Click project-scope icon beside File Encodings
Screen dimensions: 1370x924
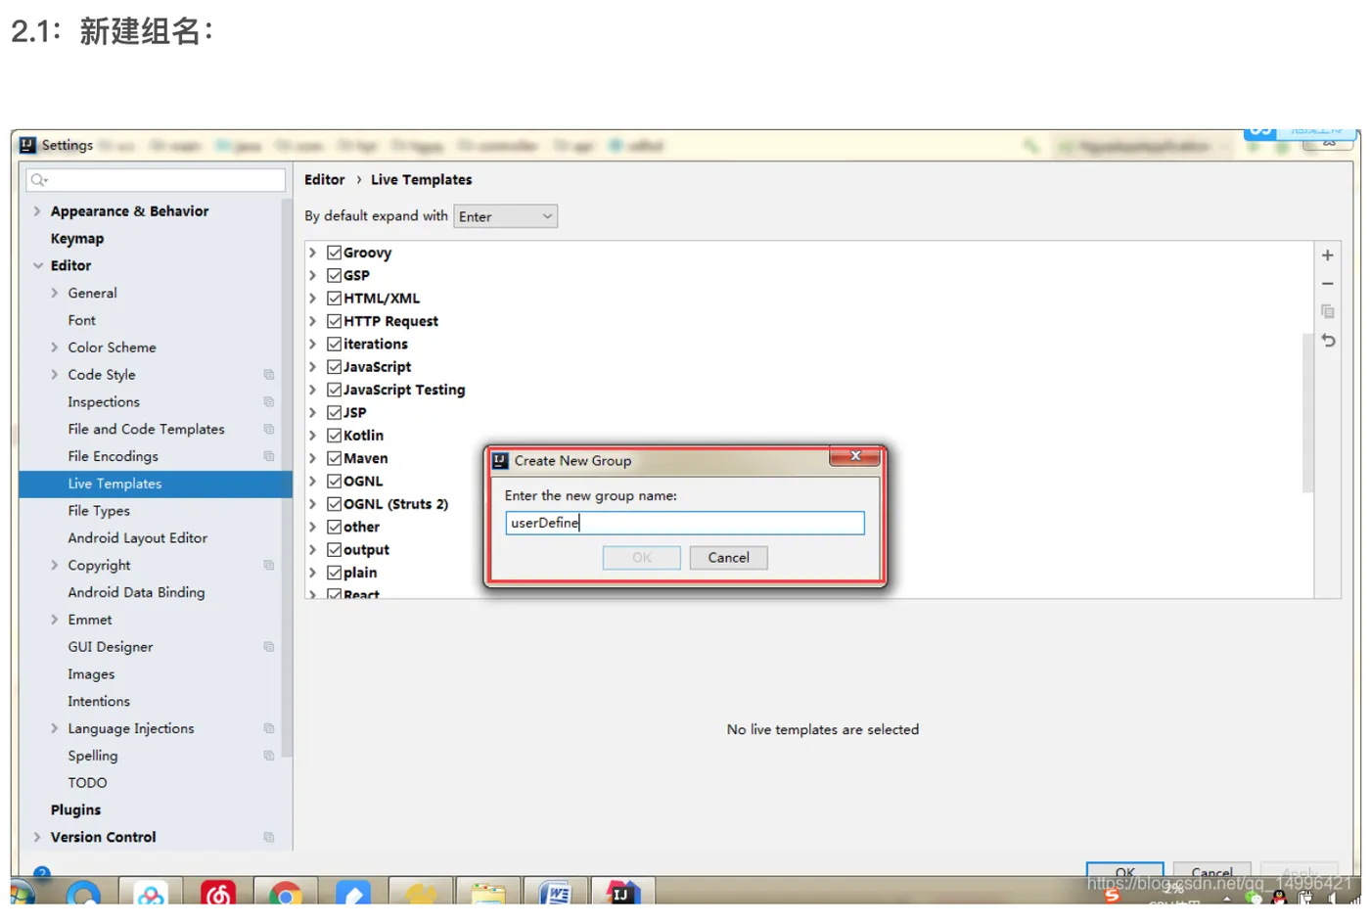click(269, 456)
